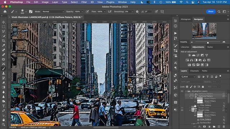Screen dimensions: 230x129
Task: Toggle layer filtering on/off switch
Action: pos(220,76)
